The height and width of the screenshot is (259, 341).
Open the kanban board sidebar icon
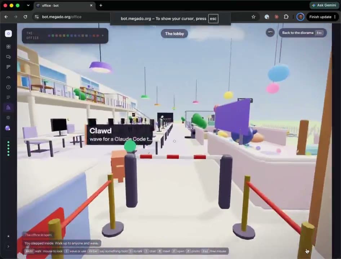pos(8,67)
